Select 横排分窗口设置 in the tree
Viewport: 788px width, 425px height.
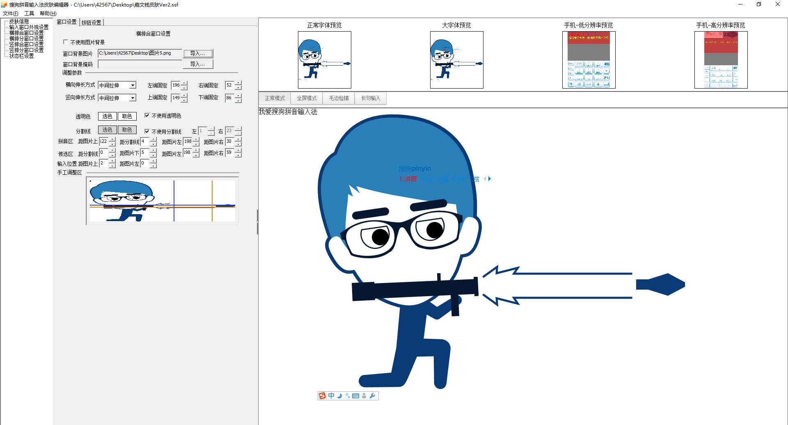pos(26,39)
